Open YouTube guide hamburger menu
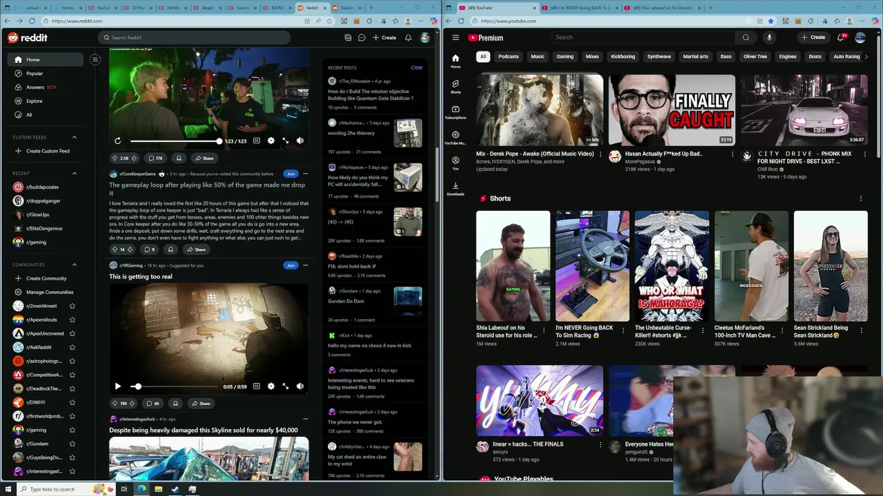883x496 pixels. coord(455,38)
